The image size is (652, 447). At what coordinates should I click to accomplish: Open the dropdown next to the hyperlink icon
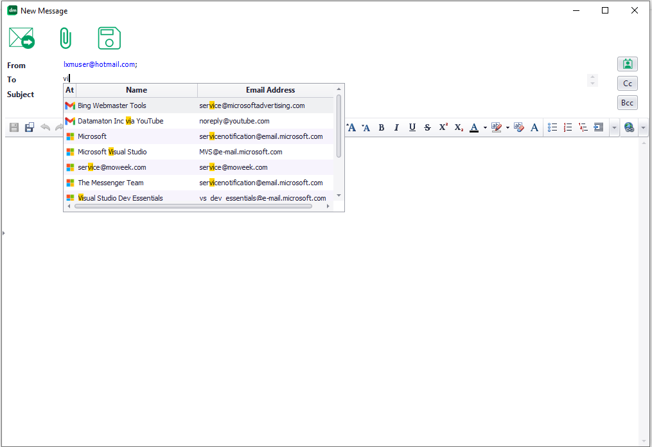pyautogui.click(x=643, y=128)
